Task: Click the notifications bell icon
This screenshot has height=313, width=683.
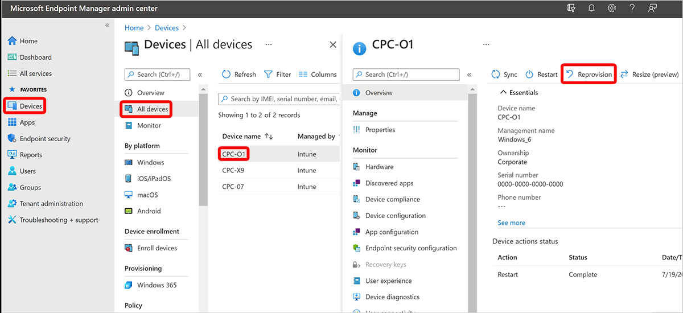Action: click(x=592, y=9)
